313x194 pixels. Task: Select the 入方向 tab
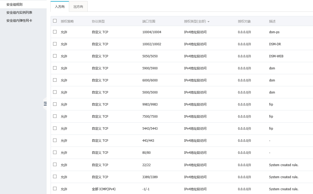[60, 7]
